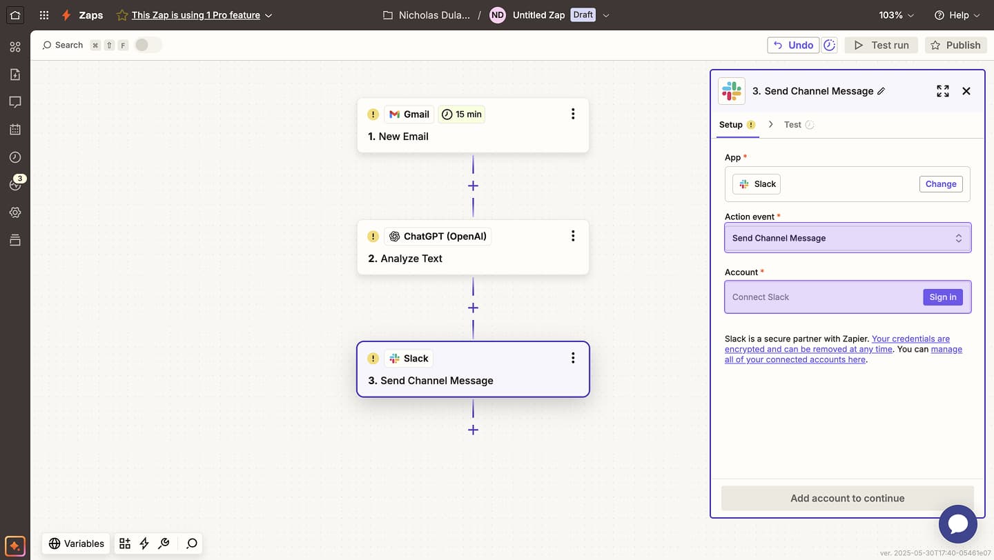Open the 103% zoom dropdown
This screenshot has height=560, width=994.
[x=897, y=15]
